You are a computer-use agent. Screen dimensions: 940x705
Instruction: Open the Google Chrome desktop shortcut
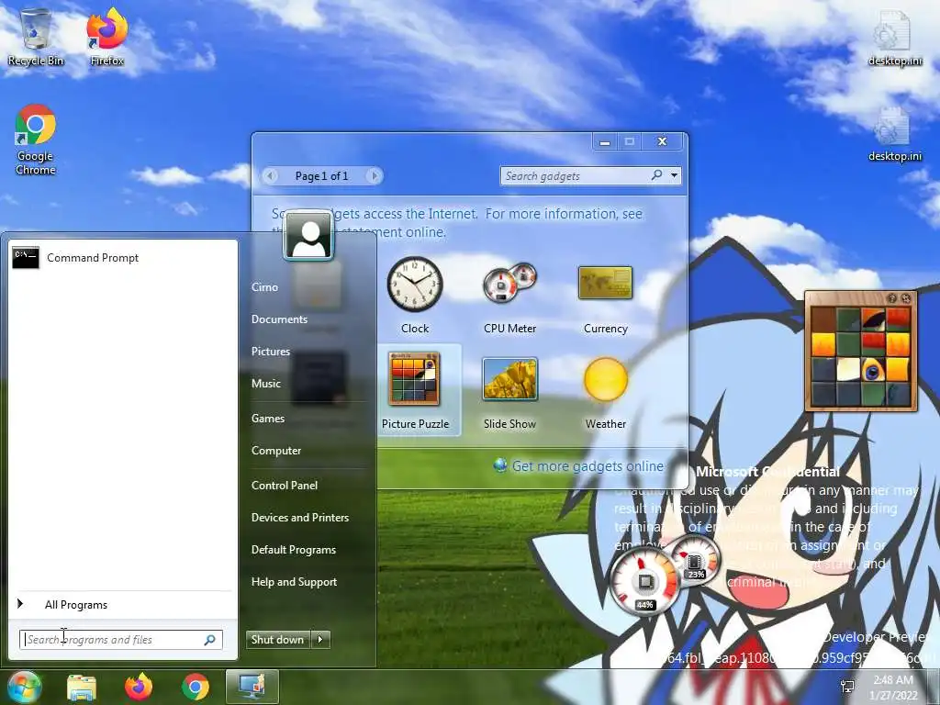[x=36, y=140]
